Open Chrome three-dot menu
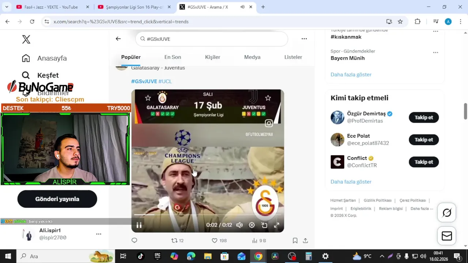Viewport: 468px width, 263px height. click(x=460, y=22)
